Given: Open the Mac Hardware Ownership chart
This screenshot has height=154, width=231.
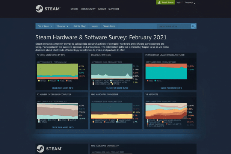Looking at the screenshot, I should [112, 111].
